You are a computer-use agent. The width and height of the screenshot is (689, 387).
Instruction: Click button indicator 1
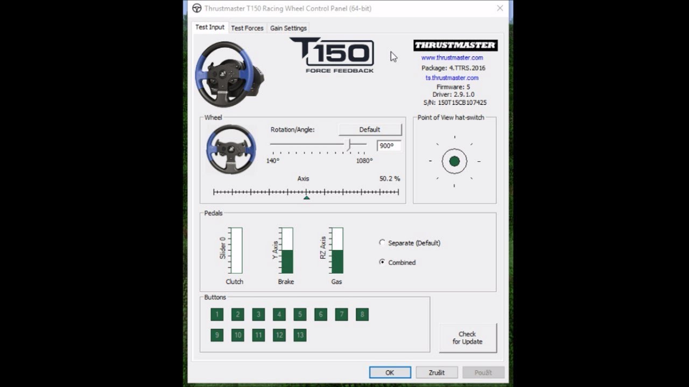pyautogui.click(x=217, y=314)
